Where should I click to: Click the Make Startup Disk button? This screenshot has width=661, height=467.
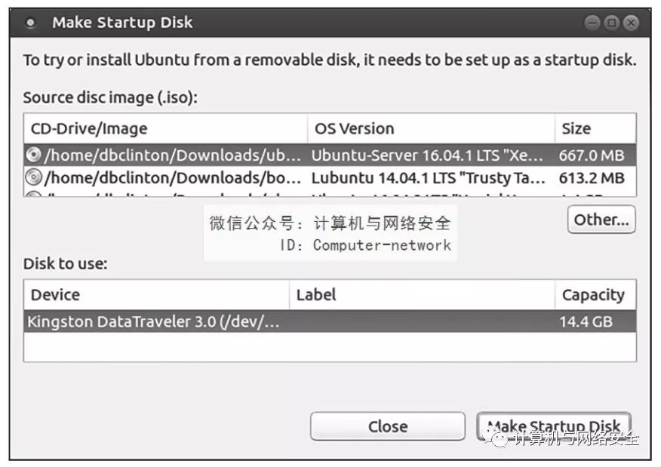point(554,426)
